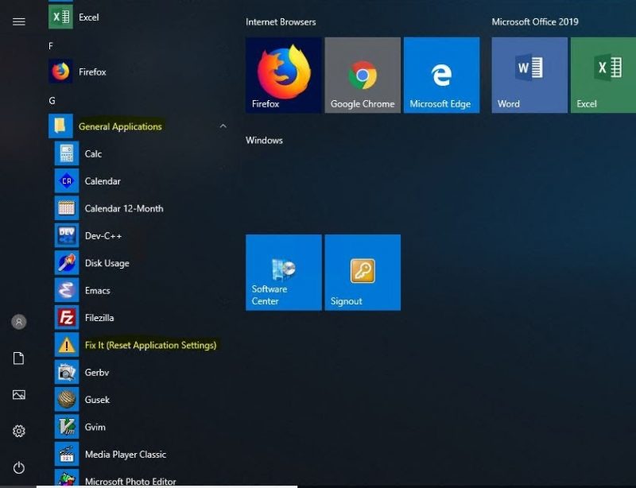Open the Pictures folder from the sidebar
Screen dimensions: 636x488
coord(18,394)
